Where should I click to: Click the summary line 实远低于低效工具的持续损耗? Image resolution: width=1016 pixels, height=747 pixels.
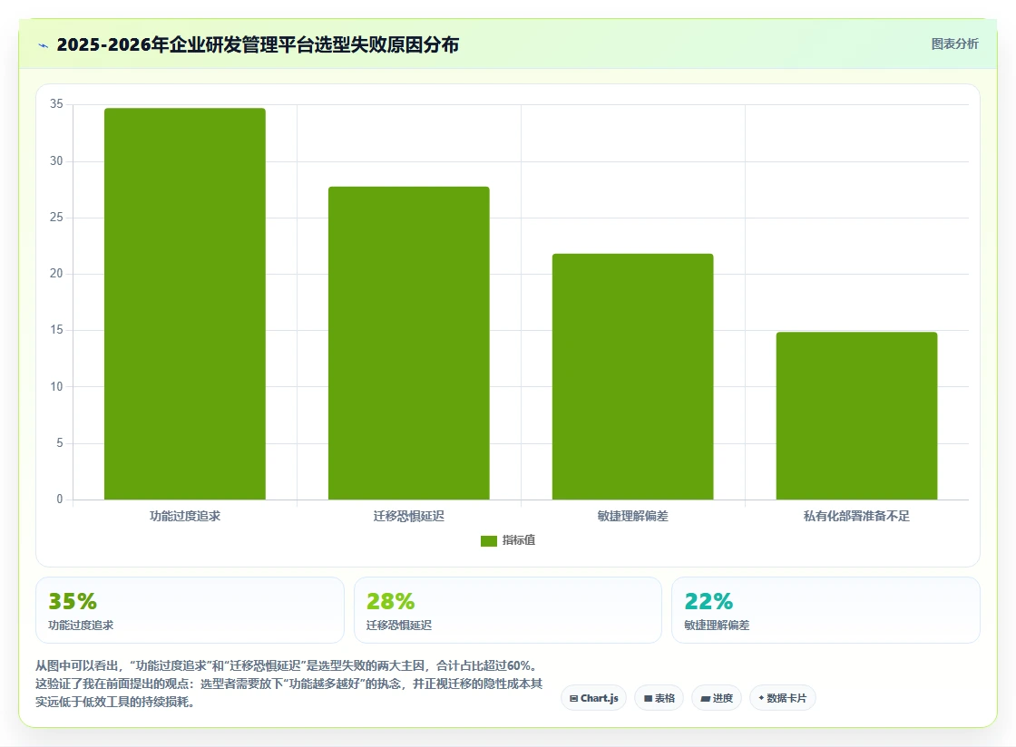(x=115, y=702)
